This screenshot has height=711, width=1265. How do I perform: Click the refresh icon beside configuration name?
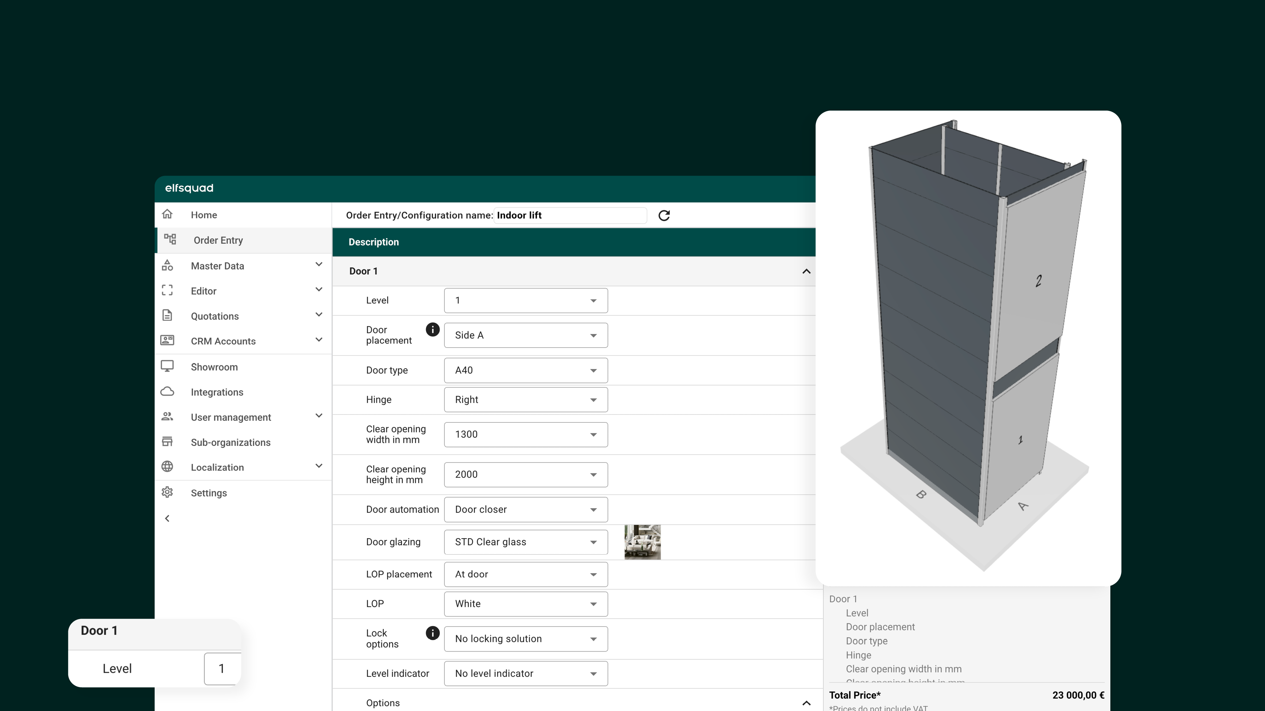coord(664,216)
